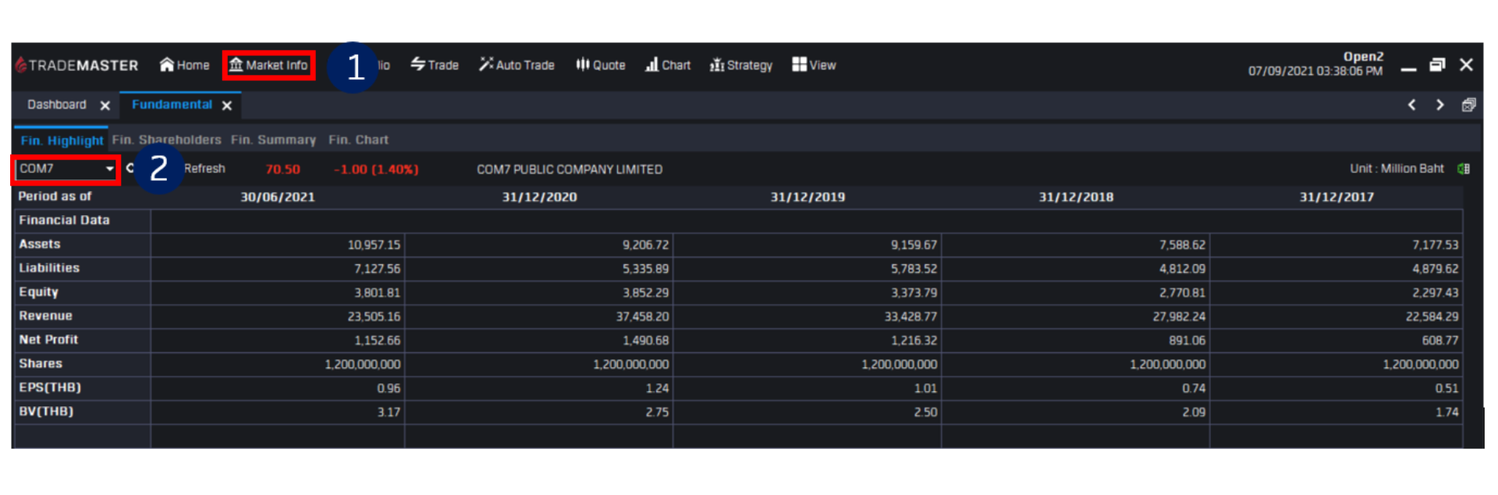
Task: Open the Trade menu
Action: (435, 65)
